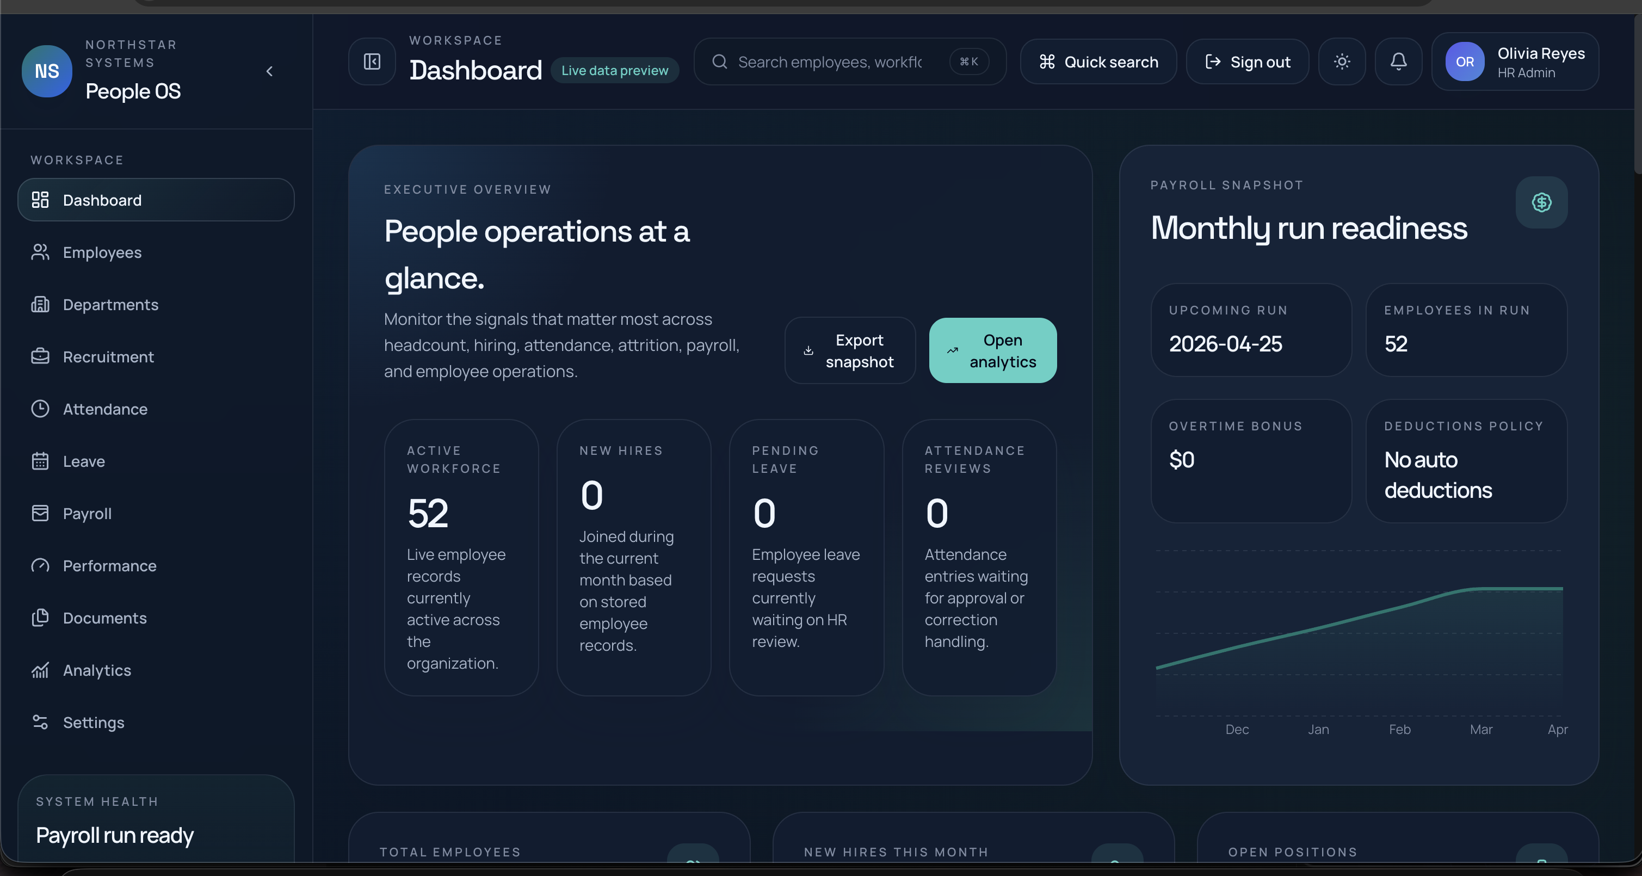The width and height of the screenshot is (1642, 876).
Task: Click People OS brand name
Action: point(133,91)
